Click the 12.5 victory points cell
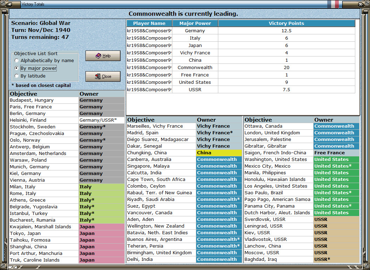 287,31
